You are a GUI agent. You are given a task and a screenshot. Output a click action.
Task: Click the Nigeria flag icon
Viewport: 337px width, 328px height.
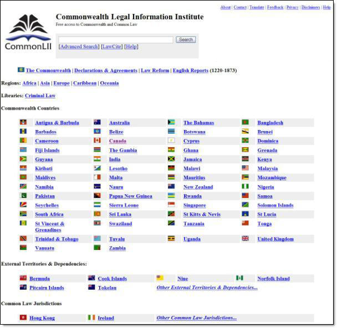pos(245,186)
